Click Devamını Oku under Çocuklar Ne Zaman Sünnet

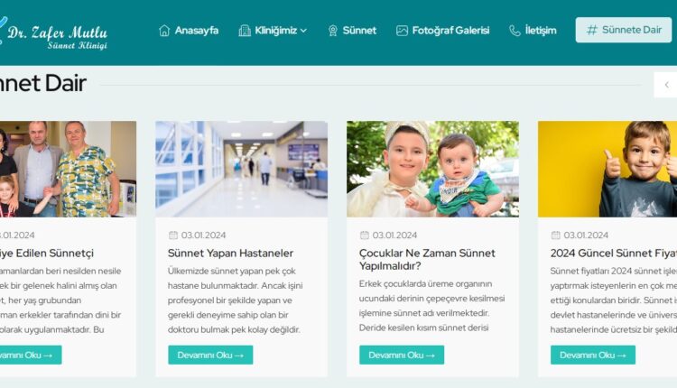pos(402,355)
